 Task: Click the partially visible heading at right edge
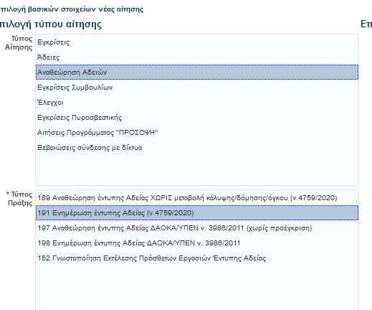click(366, 24)
